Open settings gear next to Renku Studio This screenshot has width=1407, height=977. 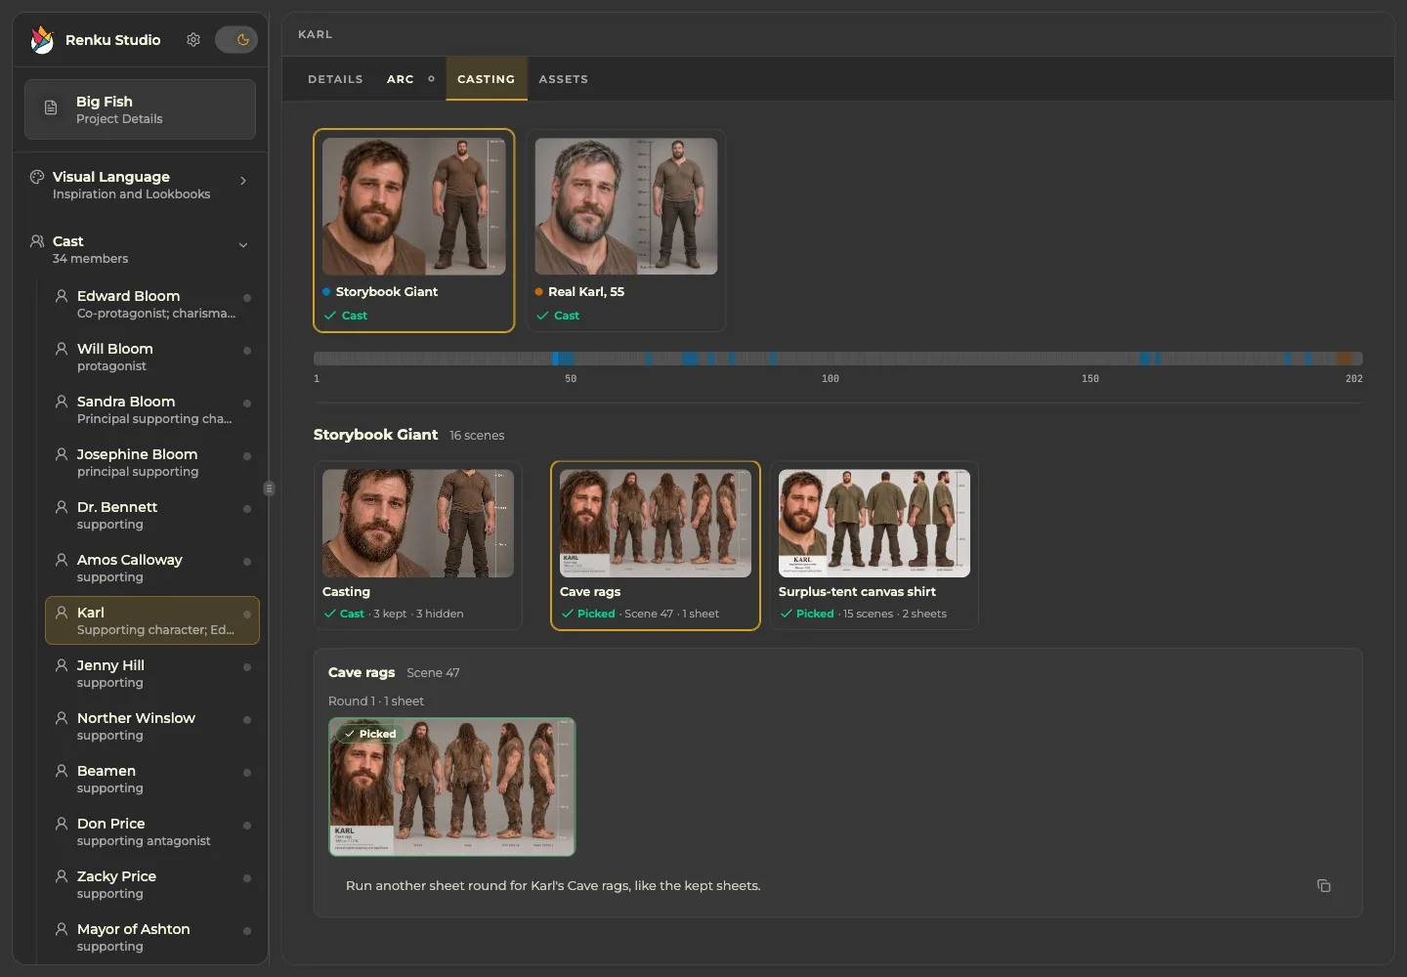click(193, 40)
